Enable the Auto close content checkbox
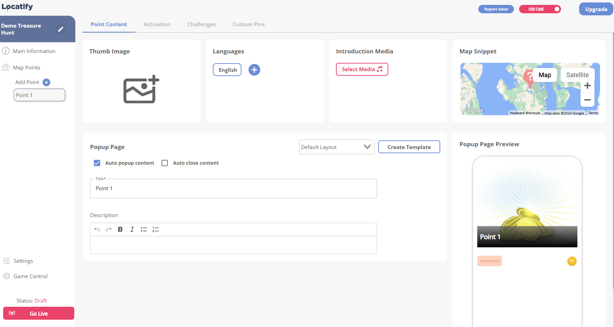Screen dimensions: 614x327 pos(164,163)
